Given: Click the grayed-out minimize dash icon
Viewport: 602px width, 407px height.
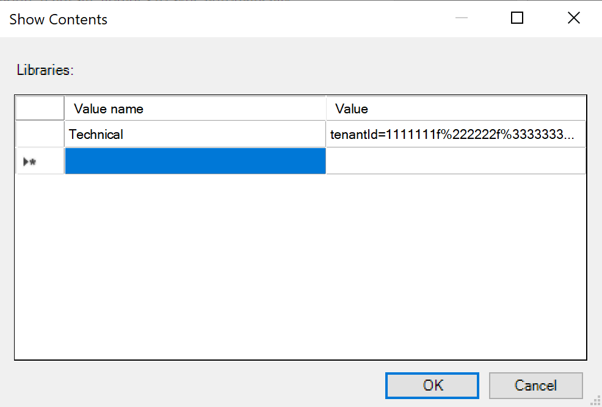Looking at the screenshot, I should 461,18.
